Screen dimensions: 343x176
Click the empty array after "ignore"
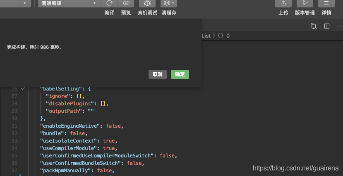(79, 96)
